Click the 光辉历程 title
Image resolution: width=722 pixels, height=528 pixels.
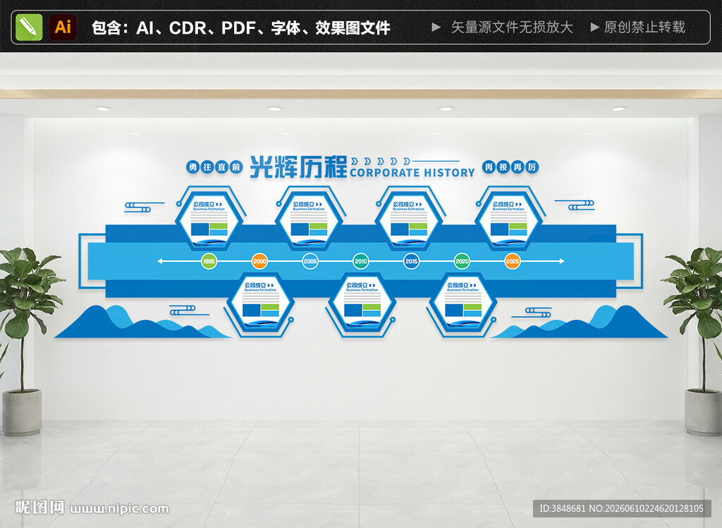(298, 166)
